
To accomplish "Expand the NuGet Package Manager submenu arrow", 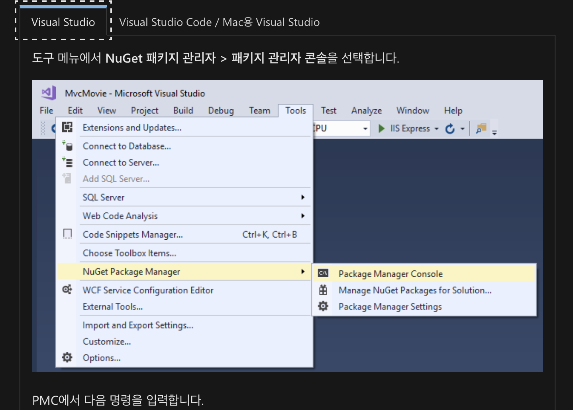I will point(303,272).
